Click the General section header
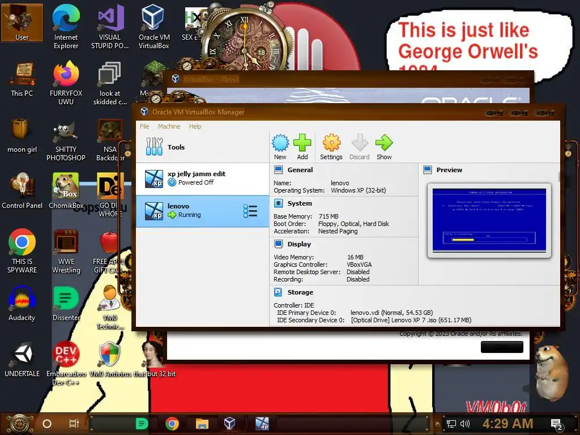This screenshot has width=580, height=435. coord(300,170)
